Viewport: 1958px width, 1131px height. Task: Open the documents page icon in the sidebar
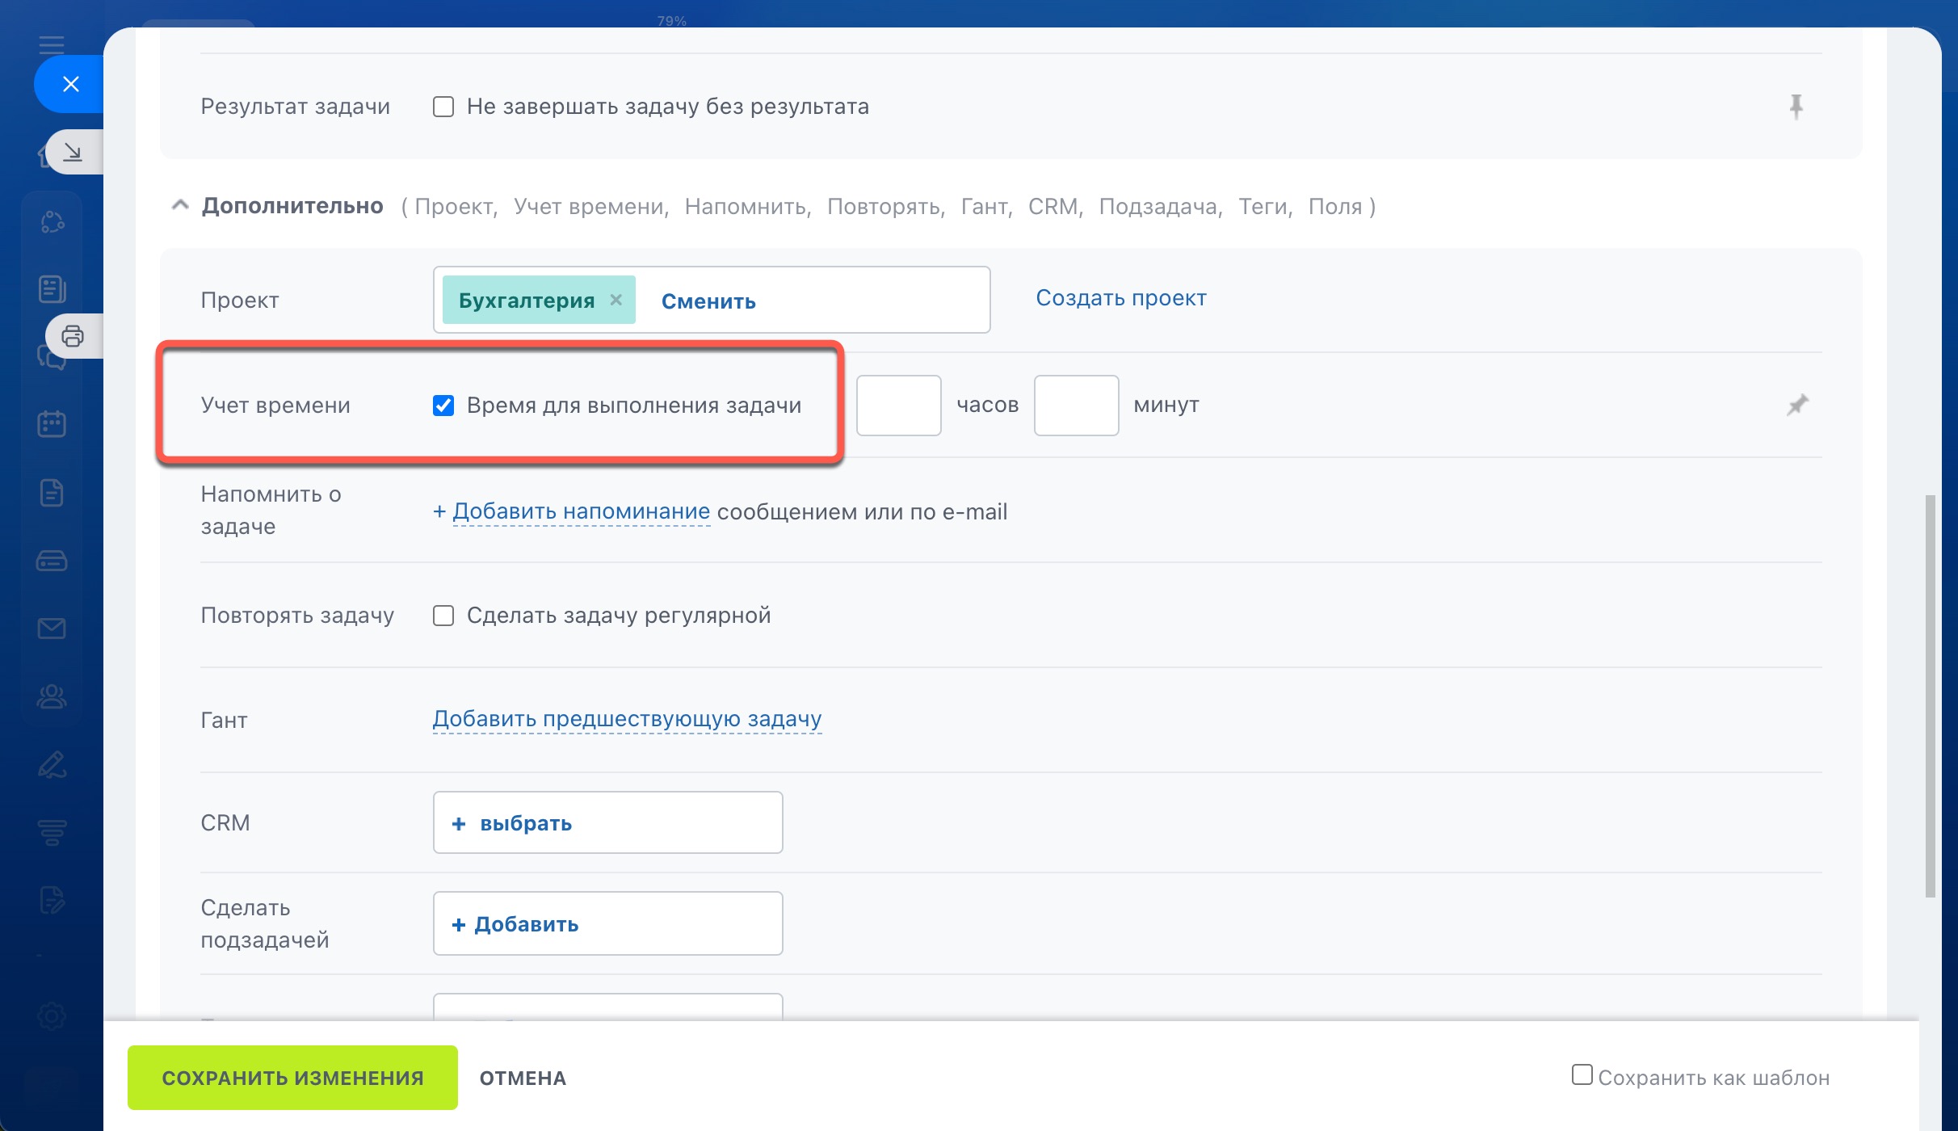click(x=52, y=492)
